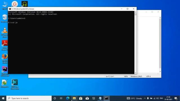Open PhpStorm desktop shortcut
Viewport: 180px width, 101px height.
(x=5, y=72)
